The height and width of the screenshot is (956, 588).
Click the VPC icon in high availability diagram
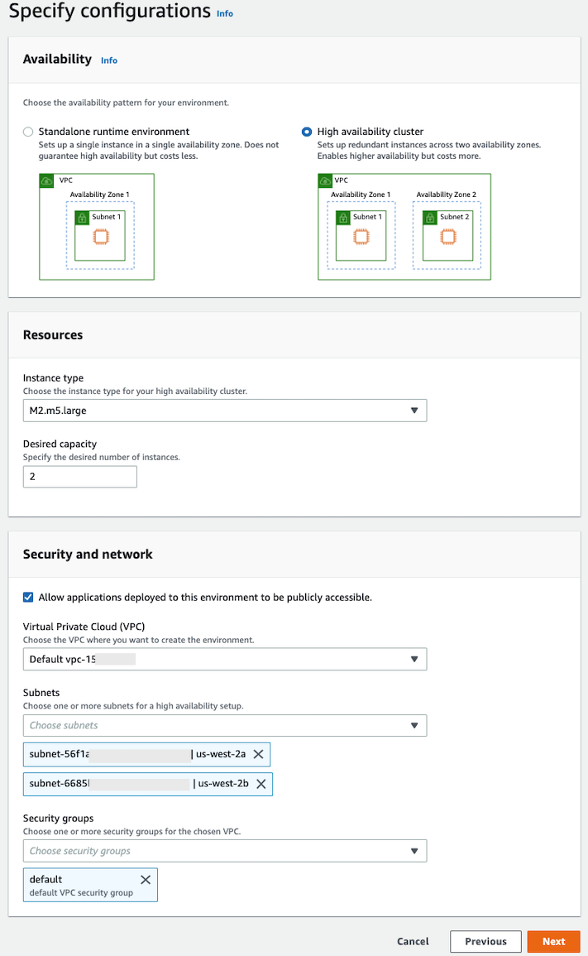[x=325, y=180]
